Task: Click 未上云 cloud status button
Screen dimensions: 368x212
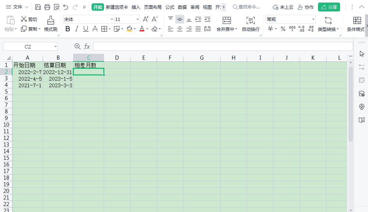Action: click(283, 7)
